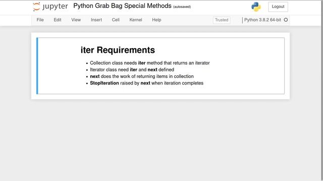Screen dimensions: 323x181
Task: Open the File menu
Action: tap(40, 20)
